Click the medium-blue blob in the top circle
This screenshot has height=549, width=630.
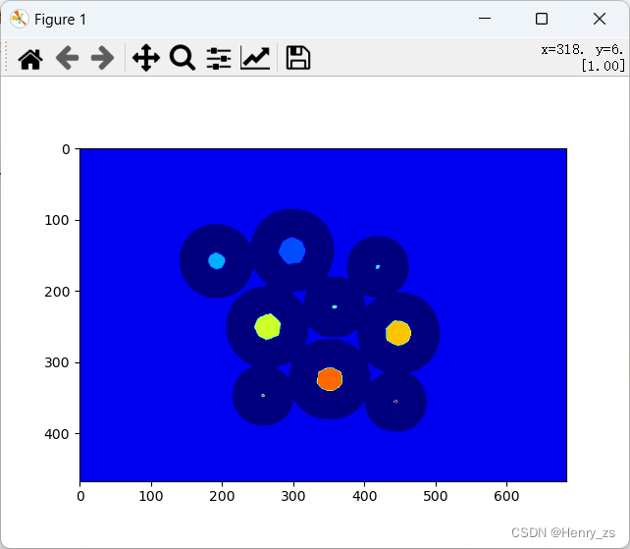click(292, 250)
